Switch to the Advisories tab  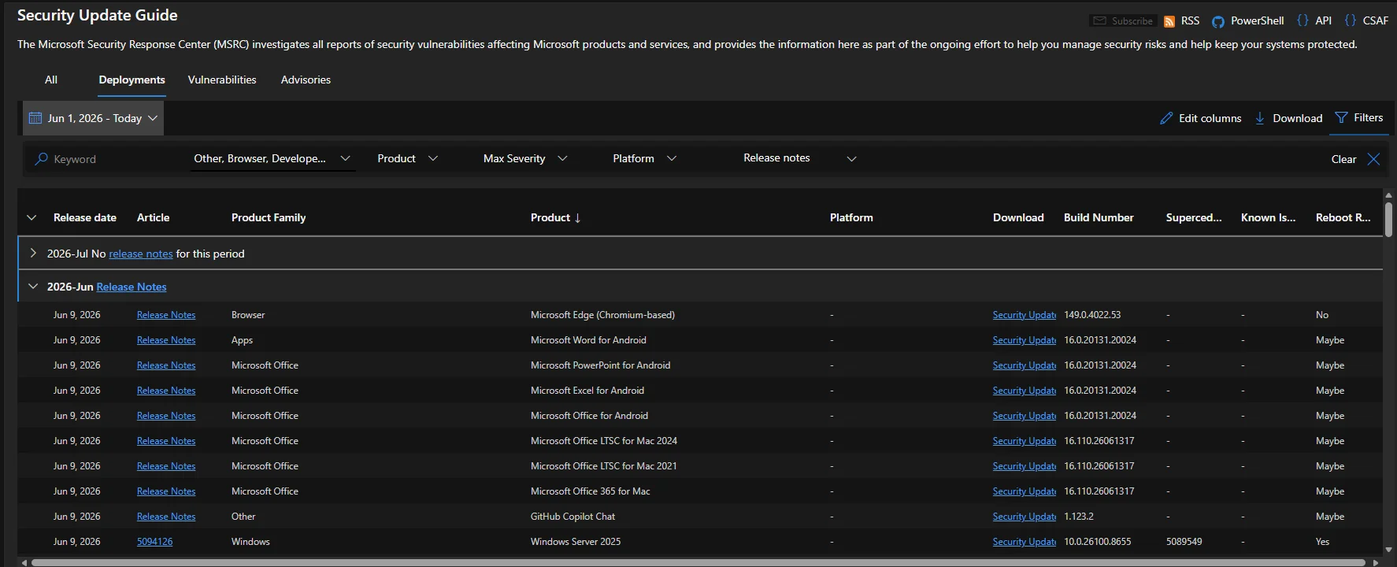coord(306,80)
